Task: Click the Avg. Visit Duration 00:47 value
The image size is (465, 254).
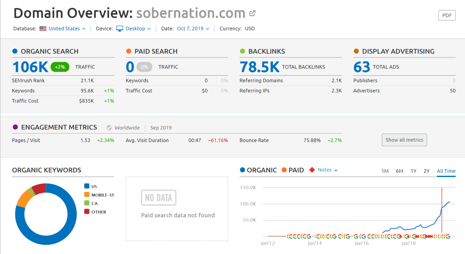Action: click(194, 140)
